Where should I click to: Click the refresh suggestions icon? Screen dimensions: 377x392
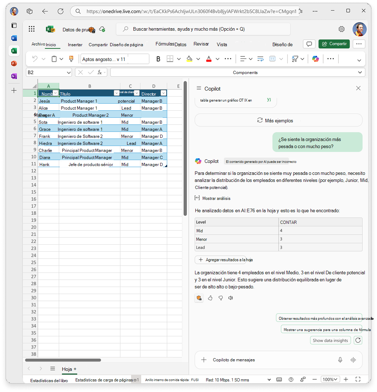[x=358, y=340]
